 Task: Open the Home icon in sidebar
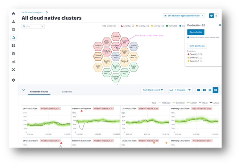pos(14,14)
